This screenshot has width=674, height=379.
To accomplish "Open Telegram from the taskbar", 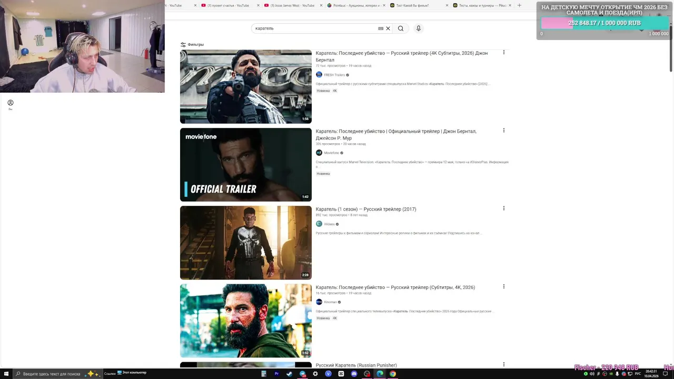I will (x=302, y=374).
